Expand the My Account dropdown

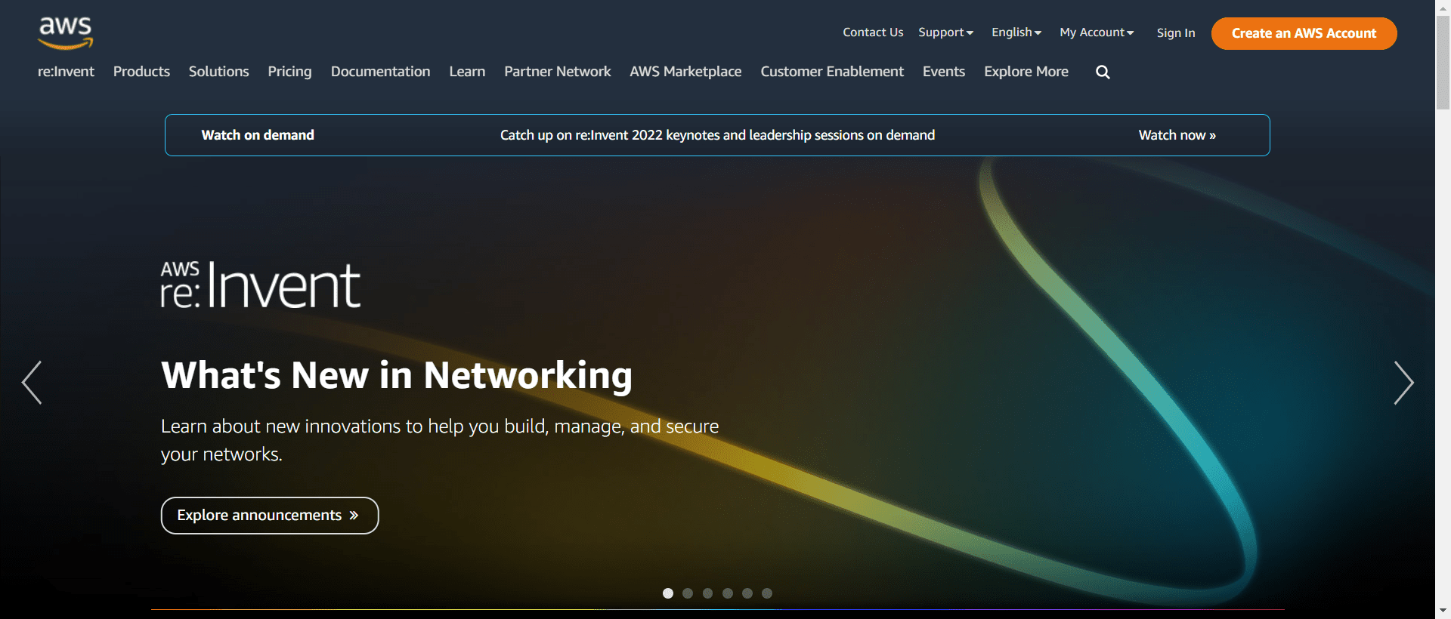pyautogui.click(x=1097, y=32)
